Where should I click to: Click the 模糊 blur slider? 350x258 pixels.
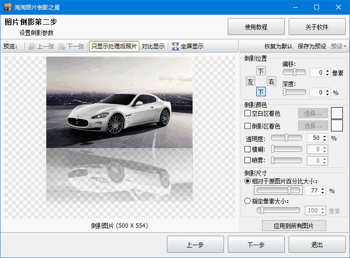(x=286, y=149)
